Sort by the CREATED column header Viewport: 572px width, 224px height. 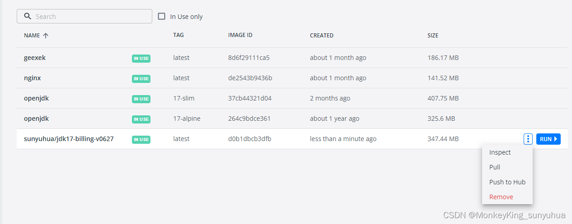(x=321, y=36)
